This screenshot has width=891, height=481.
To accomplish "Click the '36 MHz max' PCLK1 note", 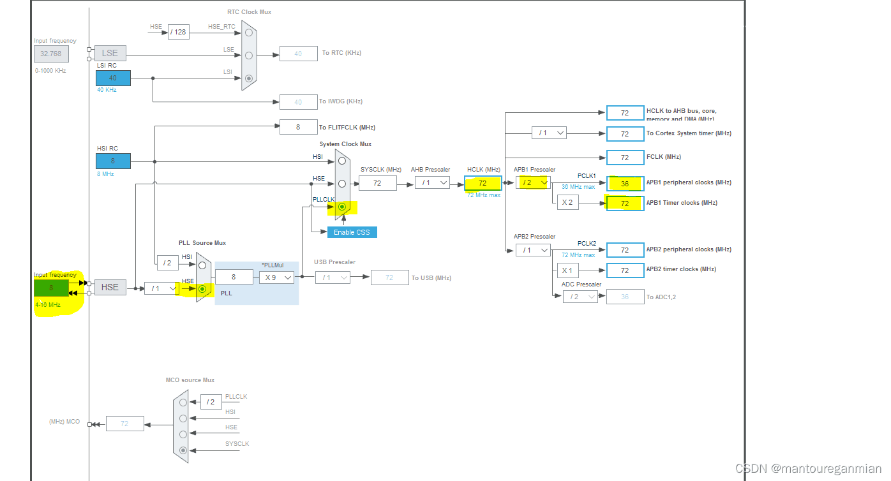I will coord(578,187).
